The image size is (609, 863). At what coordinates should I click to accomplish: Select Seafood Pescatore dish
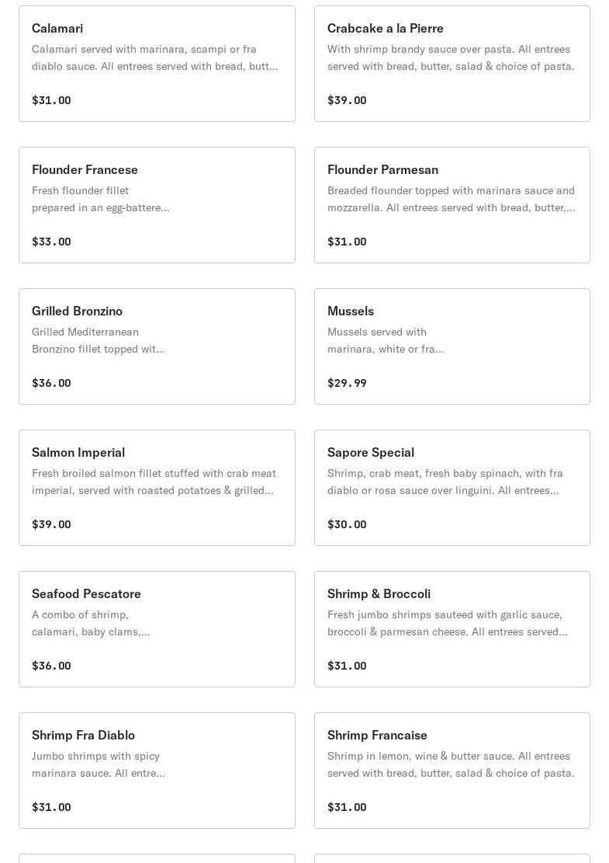pyautogui.click(x=157, y=629)
